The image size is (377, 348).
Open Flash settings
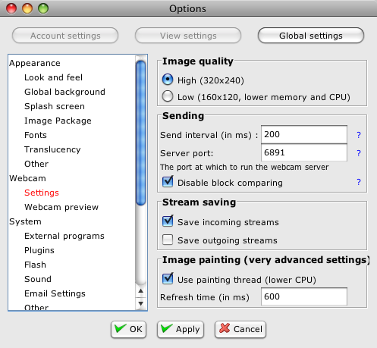(35, 265)
